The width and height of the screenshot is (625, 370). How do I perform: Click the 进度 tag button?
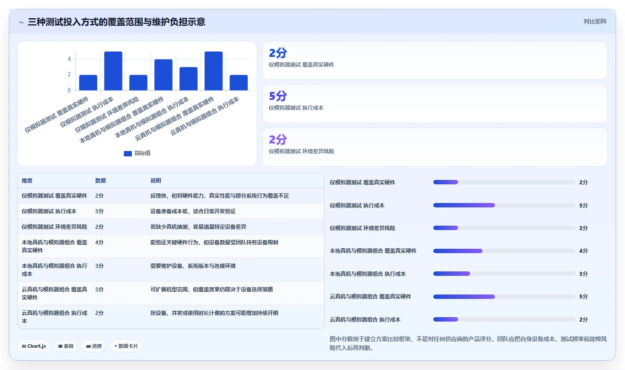(x=94, y=346)
